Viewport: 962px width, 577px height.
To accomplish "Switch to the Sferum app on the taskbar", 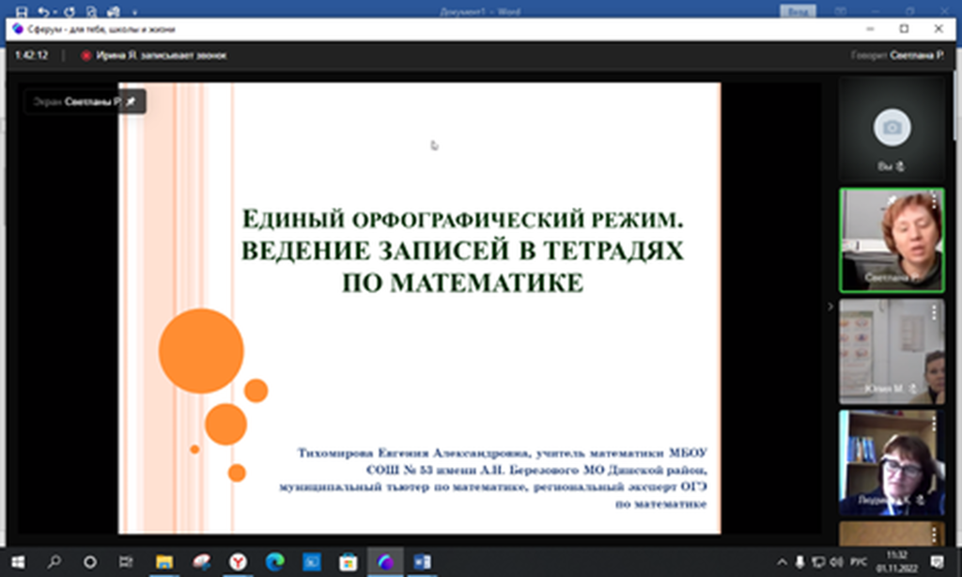I will [x=385, y=562].
